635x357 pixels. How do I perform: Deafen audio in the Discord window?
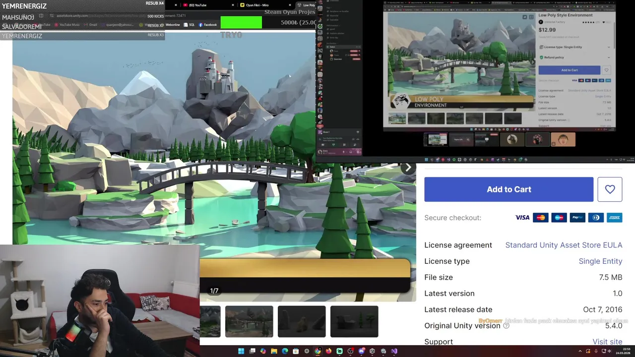coord(351,152)
